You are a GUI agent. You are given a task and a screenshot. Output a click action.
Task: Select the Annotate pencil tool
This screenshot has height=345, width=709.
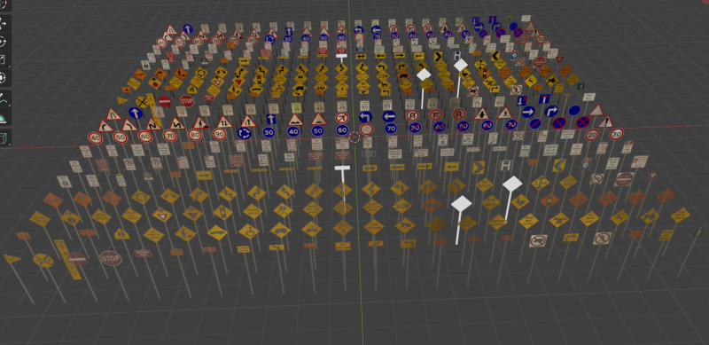pos(4,99)
